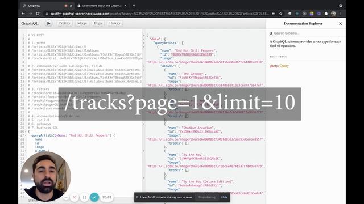Image resolution: width=364 pixels, height=204 pixels.
Task: Bookmark the page with the star icon
Action: pyautogui.click(x=280, y=14)
